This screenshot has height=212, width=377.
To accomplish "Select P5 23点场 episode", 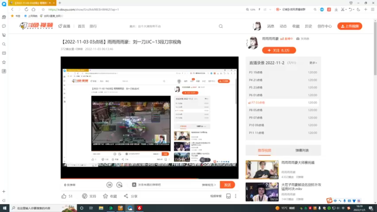I will coord(283,88).
